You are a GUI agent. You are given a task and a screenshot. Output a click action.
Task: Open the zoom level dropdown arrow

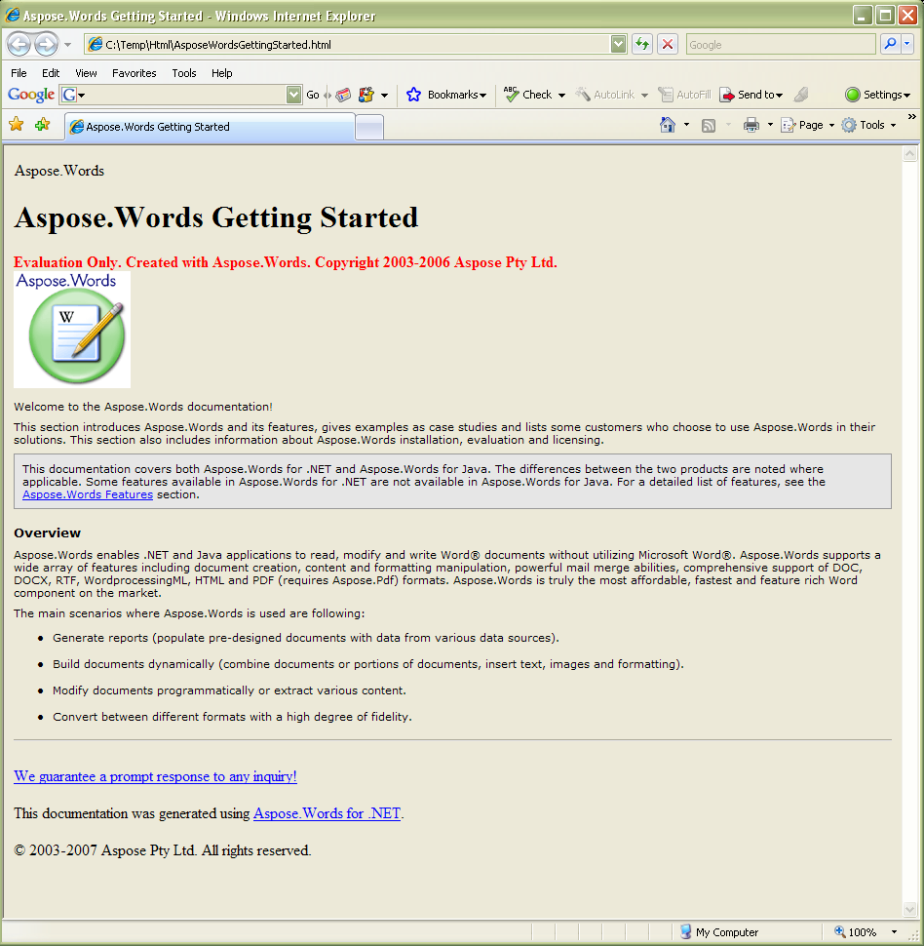pos(894,932)
